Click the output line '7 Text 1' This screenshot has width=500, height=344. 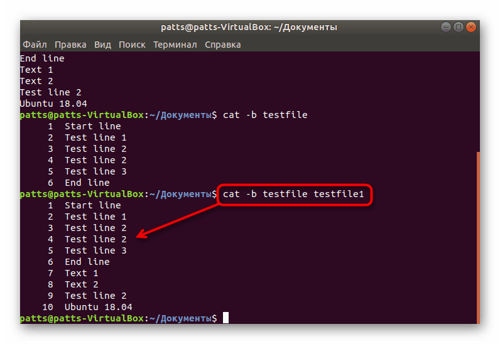pos(73,273)
